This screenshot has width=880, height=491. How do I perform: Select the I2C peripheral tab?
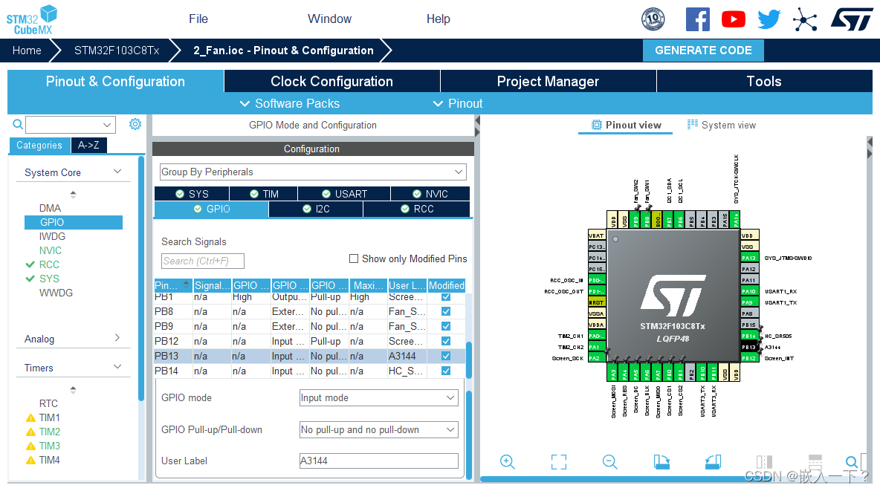tap(315, 209)
